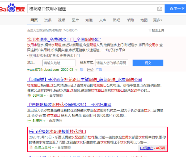Click the blue 提交 button
Viewport: 186px width, 157px height.
click(148, 63)
